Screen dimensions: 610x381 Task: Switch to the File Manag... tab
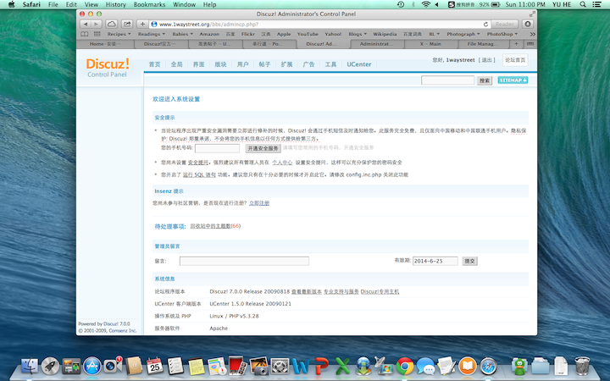pos(482,44)
